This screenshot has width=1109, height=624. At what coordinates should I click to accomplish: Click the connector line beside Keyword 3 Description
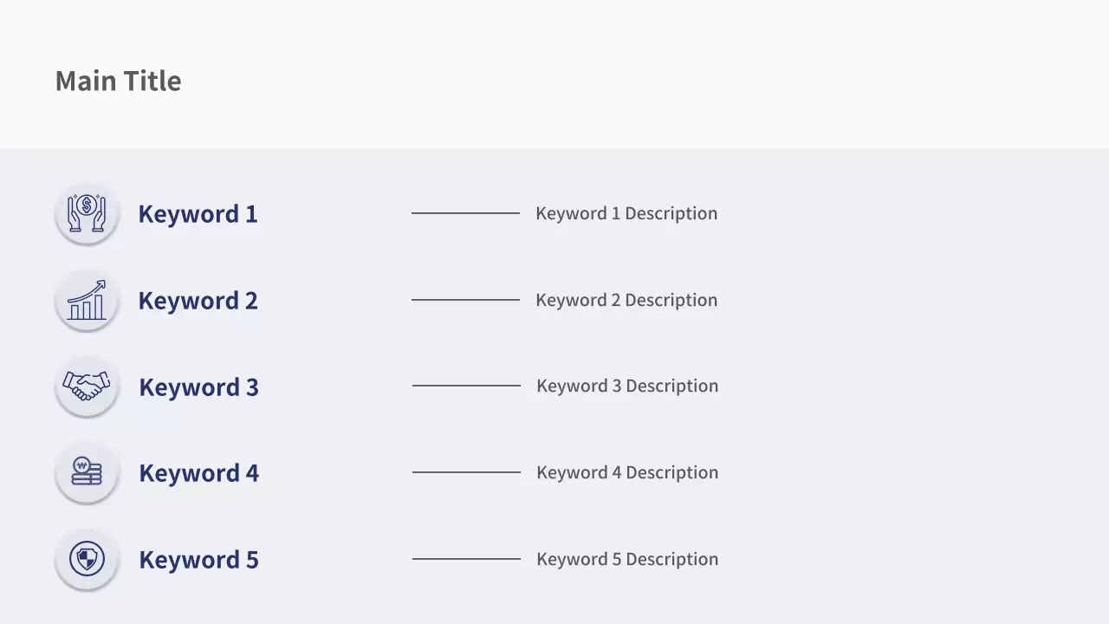[x=466, y=386]
